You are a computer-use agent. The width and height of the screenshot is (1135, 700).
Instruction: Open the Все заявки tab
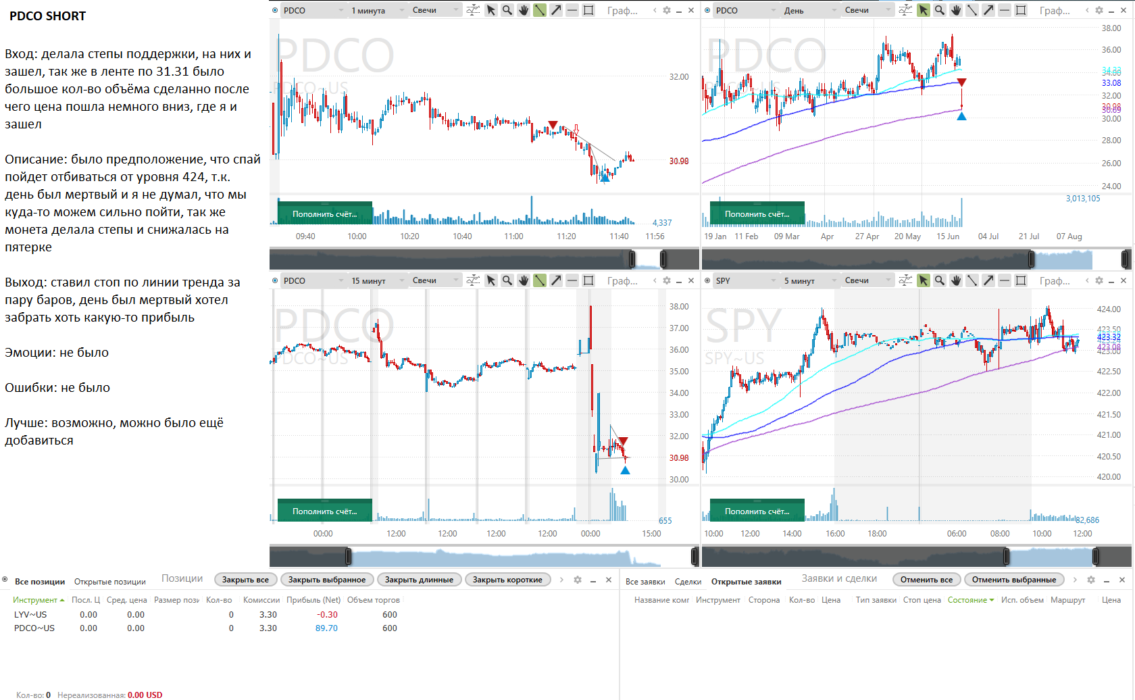(645, 582)
